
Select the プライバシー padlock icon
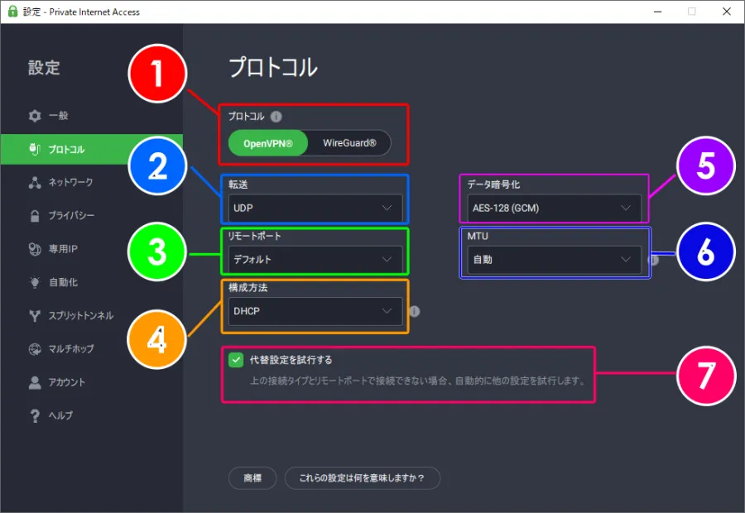point(35,216)
